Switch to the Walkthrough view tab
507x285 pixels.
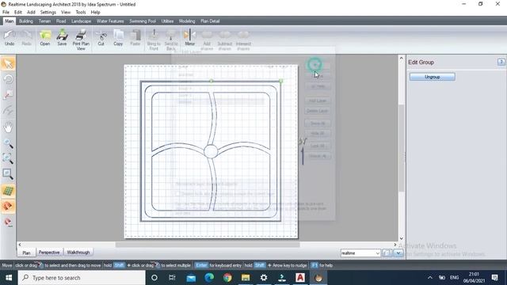pos(78,253)
